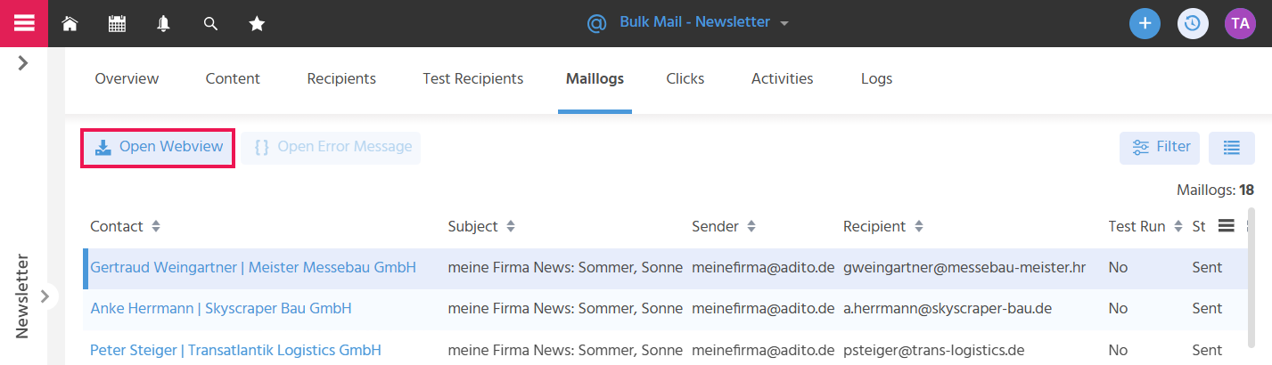Open the Activities tab
The image size is (1272, 365).
click(x=782, y=78)
